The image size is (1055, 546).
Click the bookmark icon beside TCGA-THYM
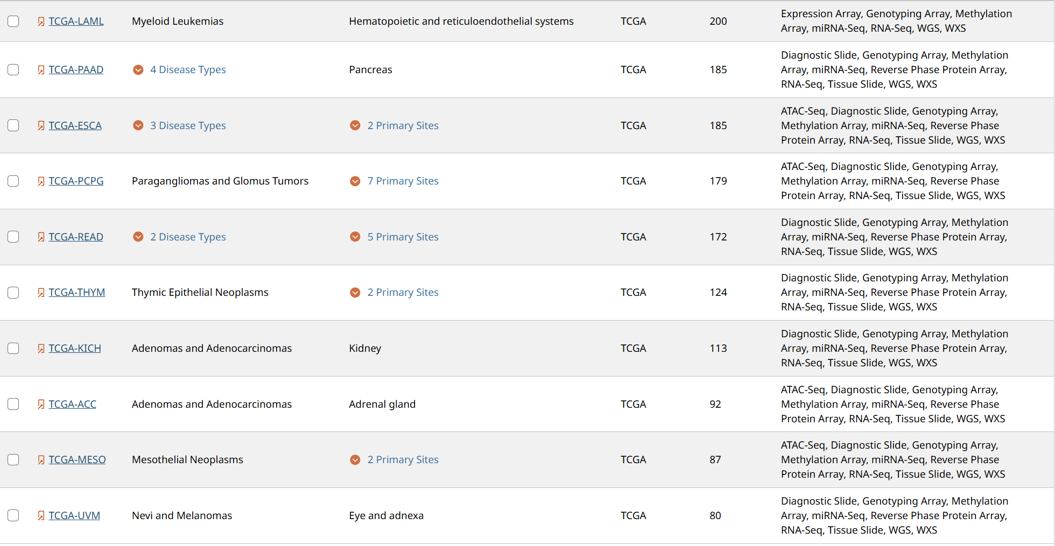point(41,293)
